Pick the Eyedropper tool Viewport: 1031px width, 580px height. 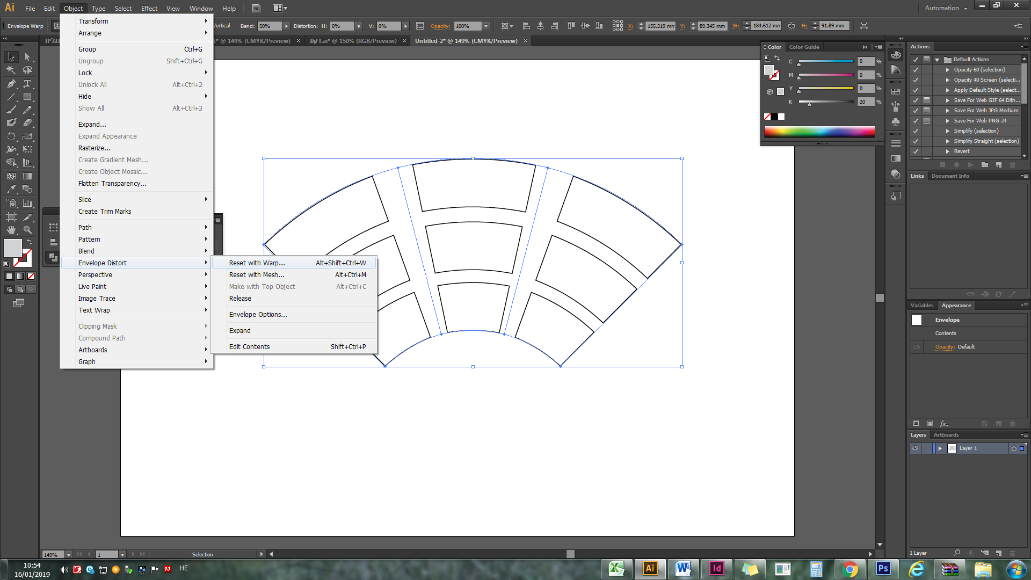point(11,189)
